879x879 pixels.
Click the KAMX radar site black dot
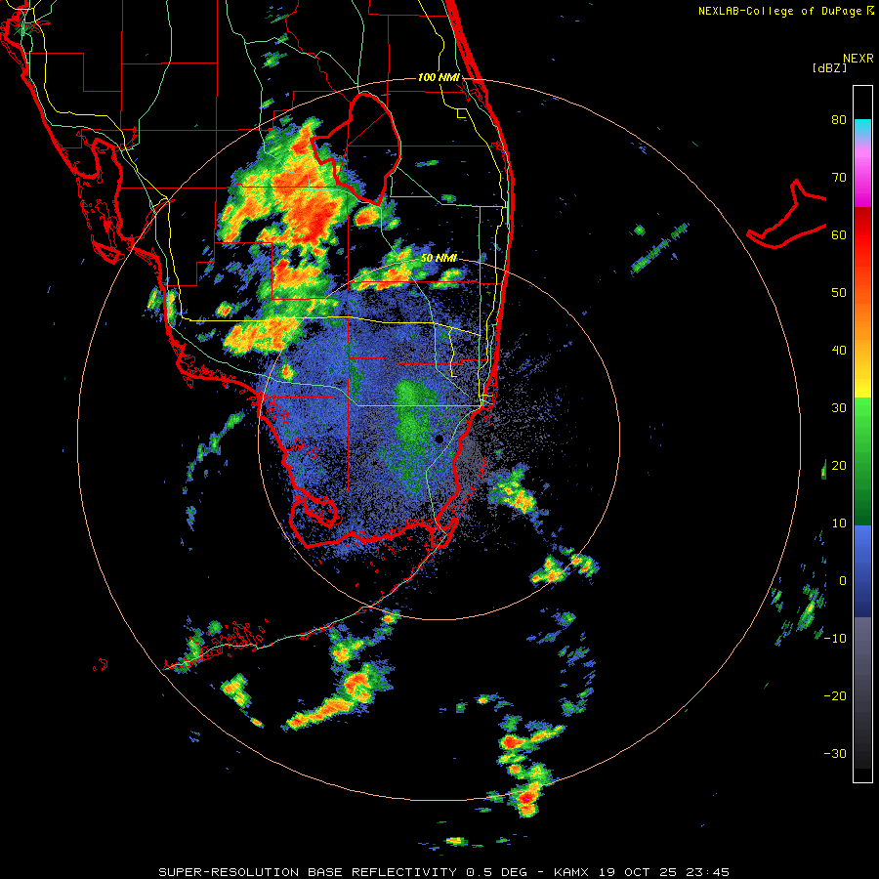click(439, 439)
